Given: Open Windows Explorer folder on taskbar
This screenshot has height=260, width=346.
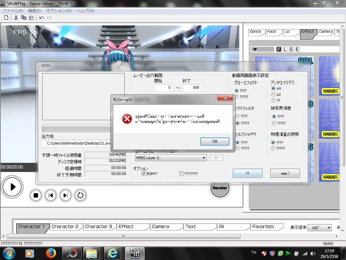Looking at the screenshot, I should coord(92,253).
